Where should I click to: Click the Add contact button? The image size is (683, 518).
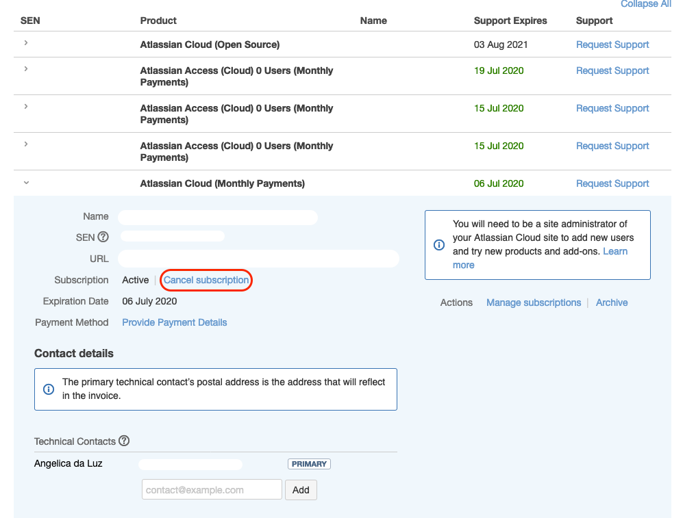pyautogui.click(x=301, y=490)
